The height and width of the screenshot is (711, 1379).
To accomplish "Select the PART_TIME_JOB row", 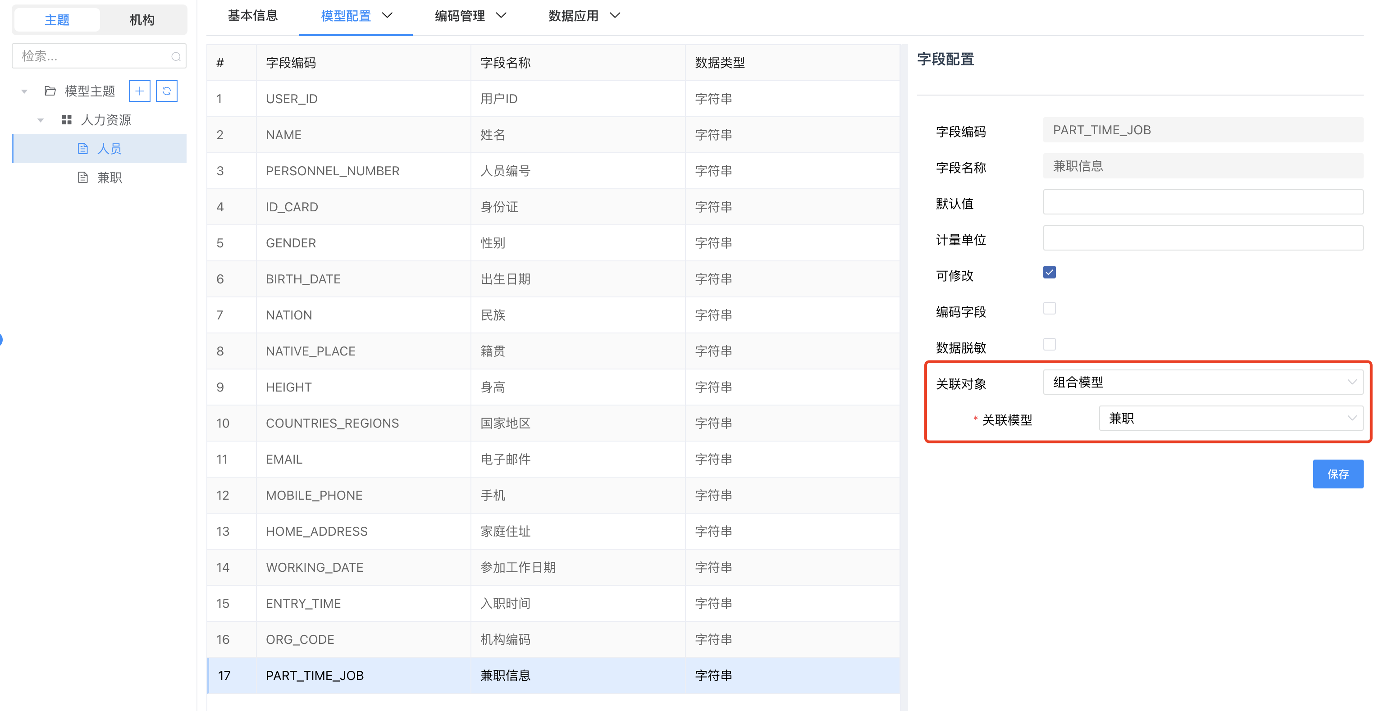I will click(553, 676).
